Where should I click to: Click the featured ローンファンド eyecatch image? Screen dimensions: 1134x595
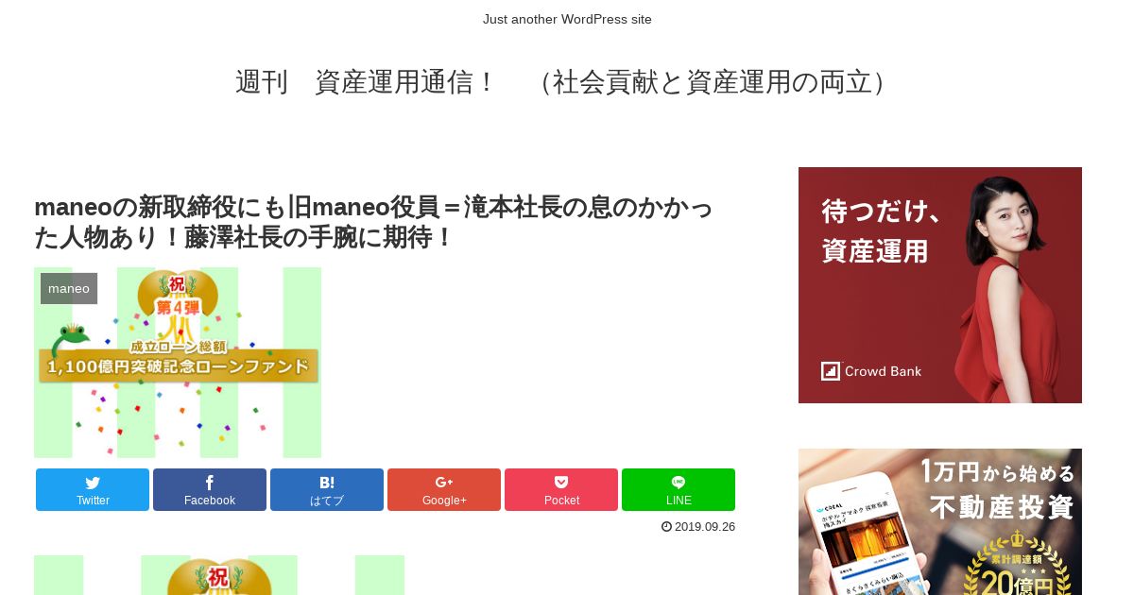point(178,363)
